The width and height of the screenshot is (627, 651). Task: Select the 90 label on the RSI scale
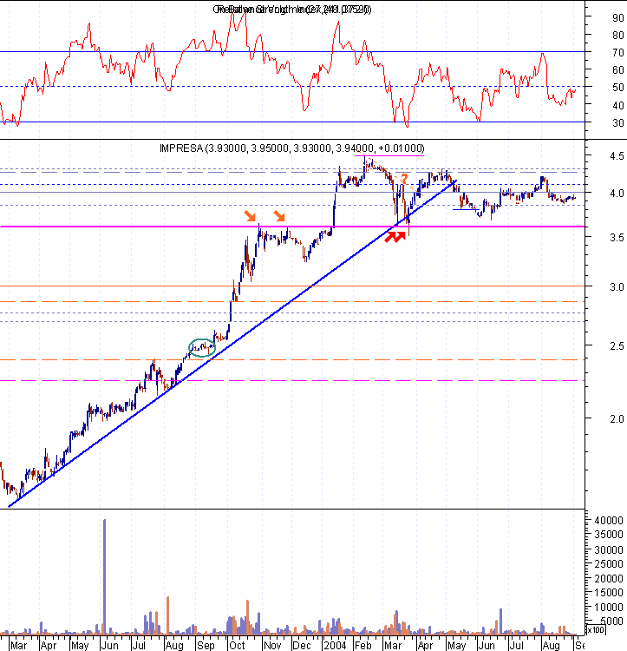617,18
